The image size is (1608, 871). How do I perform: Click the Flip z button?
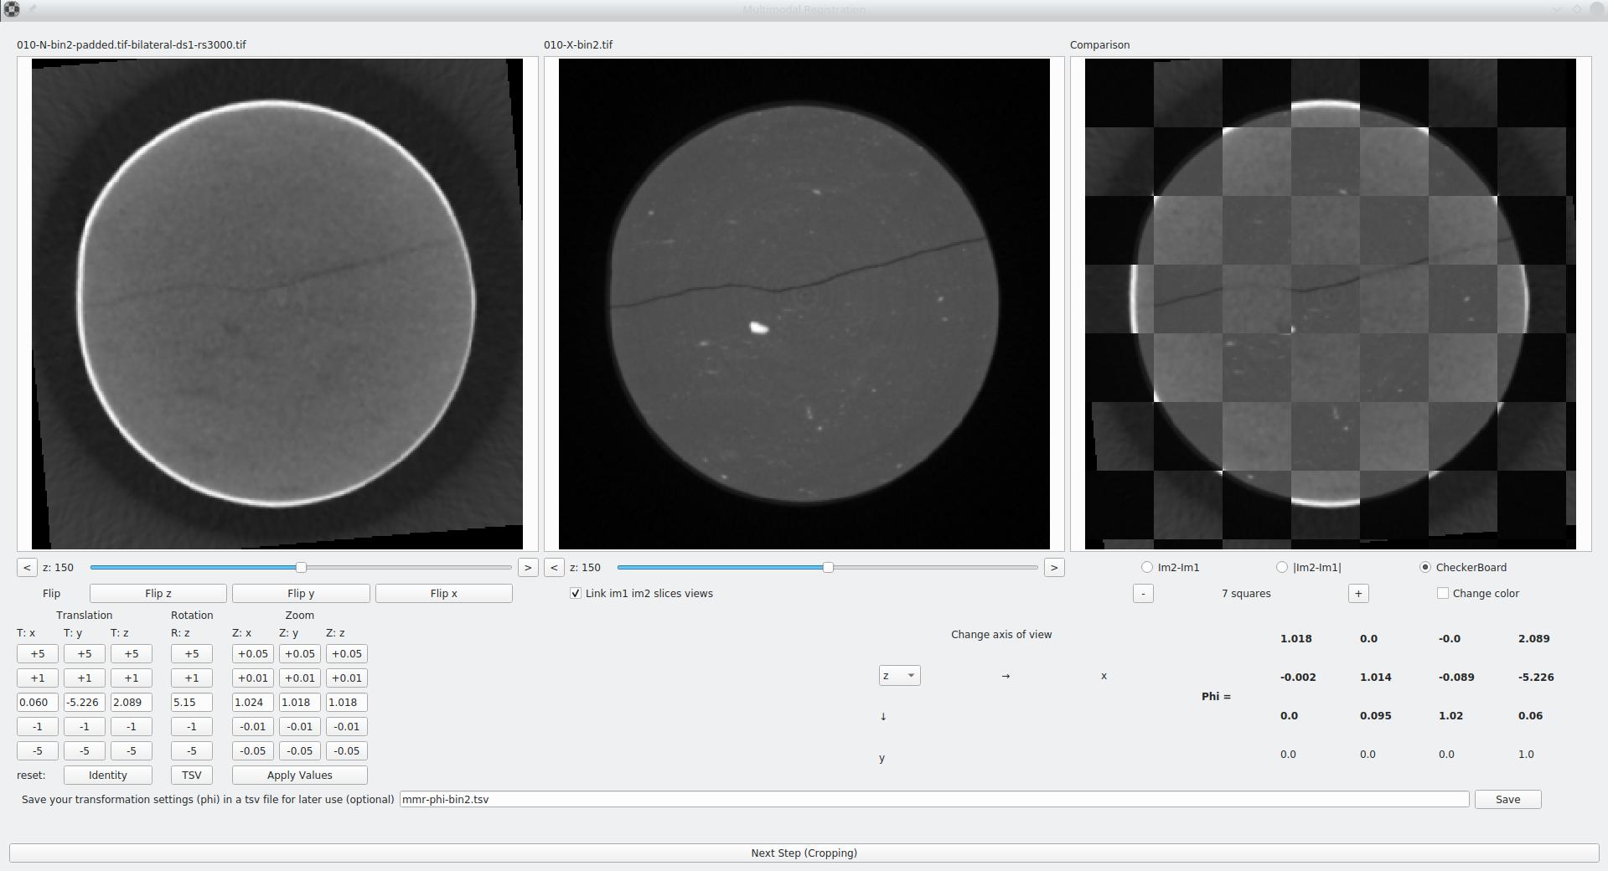(158, 594)
